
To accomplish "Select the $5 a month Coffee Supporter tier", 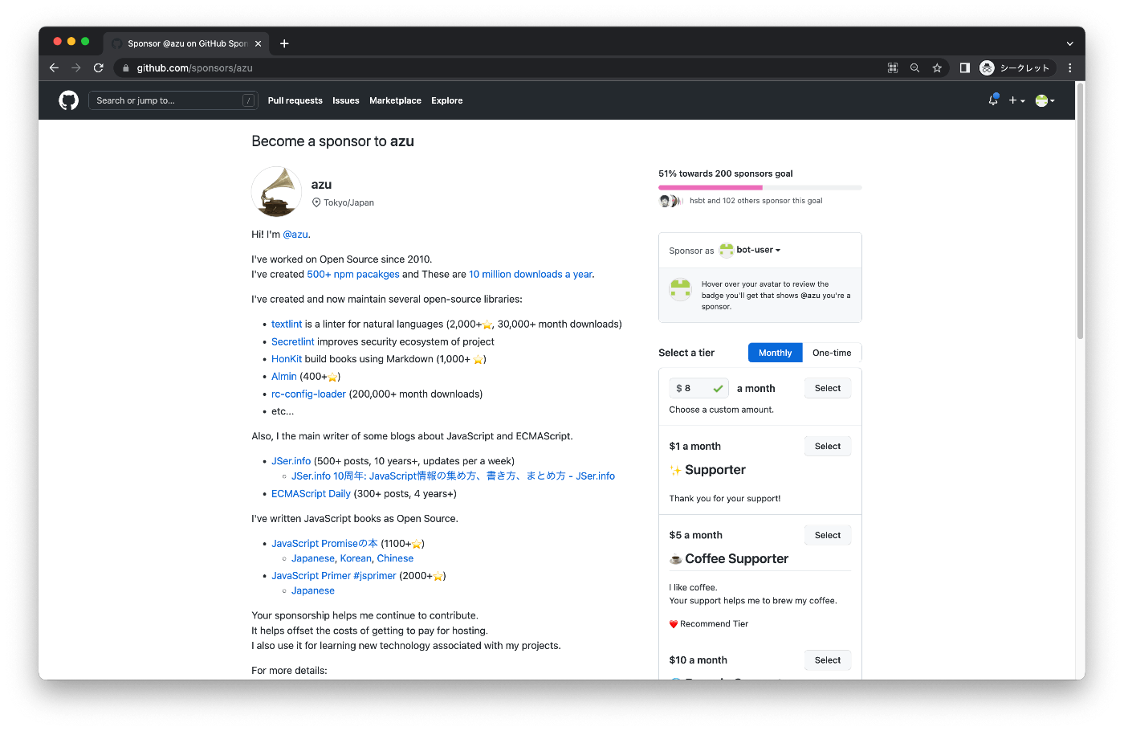I will [828, 535].
